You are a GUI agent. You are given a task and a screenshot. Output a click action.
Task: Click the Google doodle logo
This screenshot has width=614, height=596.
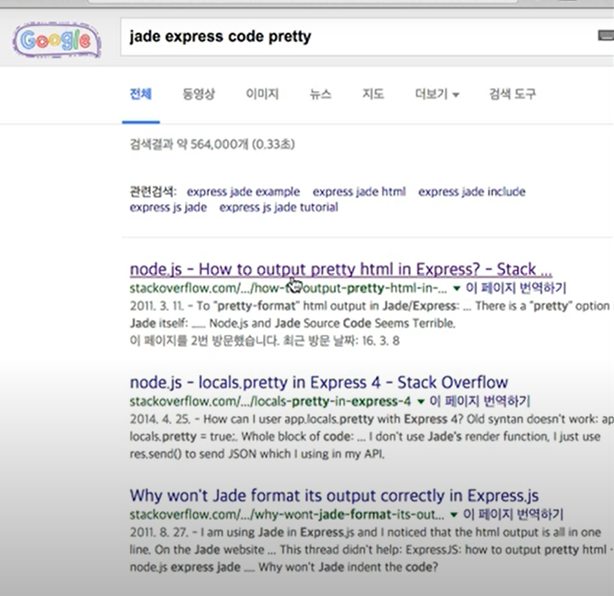(57, 41)
